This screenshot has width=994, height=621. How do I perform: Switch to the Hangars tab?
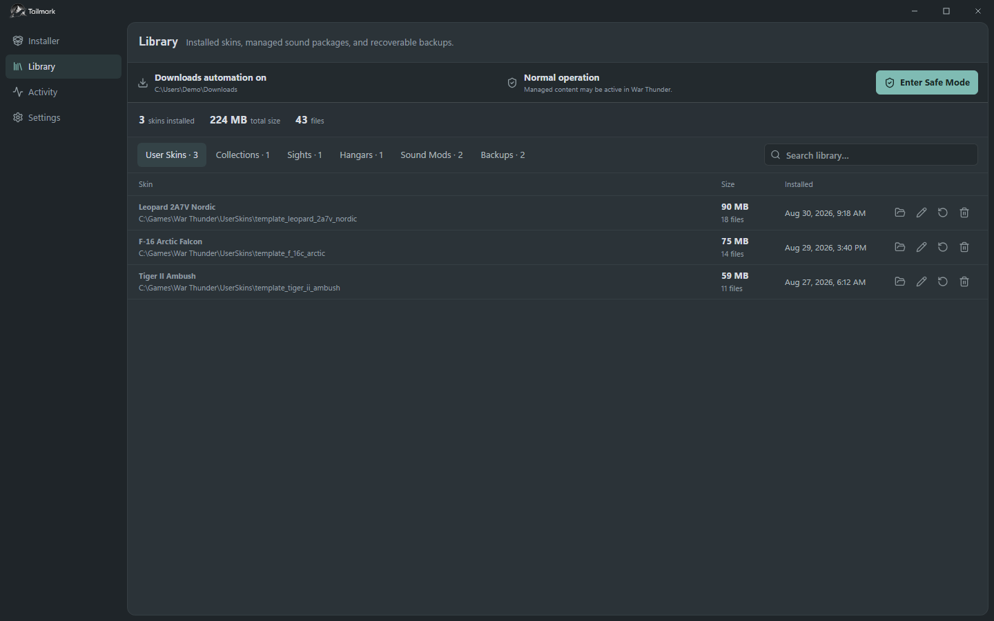(361, 155)
